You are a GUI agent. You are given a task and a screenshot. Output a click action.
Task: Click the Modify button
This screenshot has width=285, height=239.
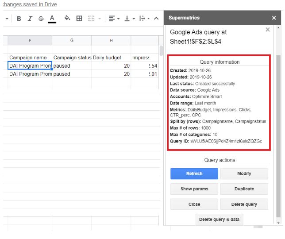pos(244,173)
